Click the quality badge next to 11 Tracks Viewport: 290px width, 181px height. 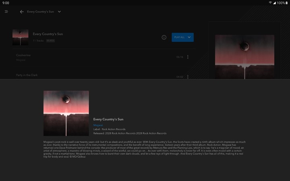coord(50,41)
